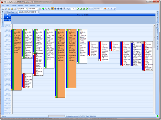Select the event containing N'BEGIN TRAN
This screenshot has height=120, width=161.
point(148,56)
